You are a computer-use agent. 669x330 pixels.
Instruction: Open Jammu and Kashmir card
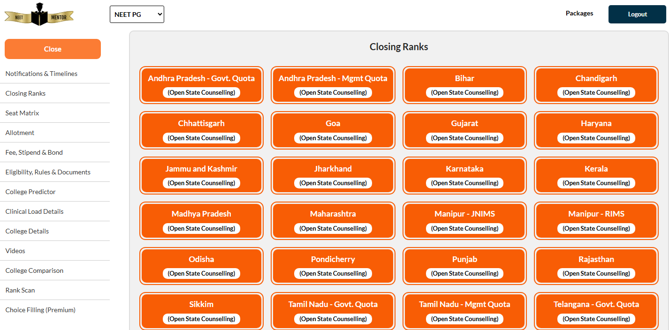(x=201, y=175)
